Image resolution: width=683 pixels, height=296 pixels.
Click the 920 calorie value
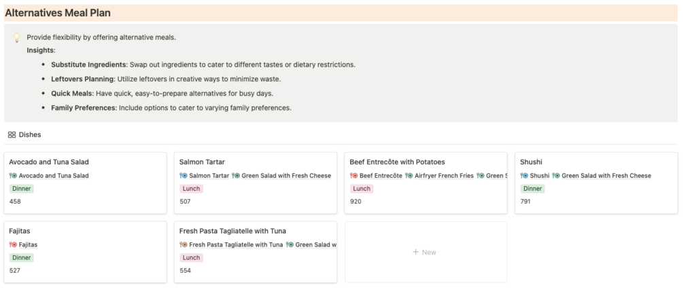pos(356,202)
